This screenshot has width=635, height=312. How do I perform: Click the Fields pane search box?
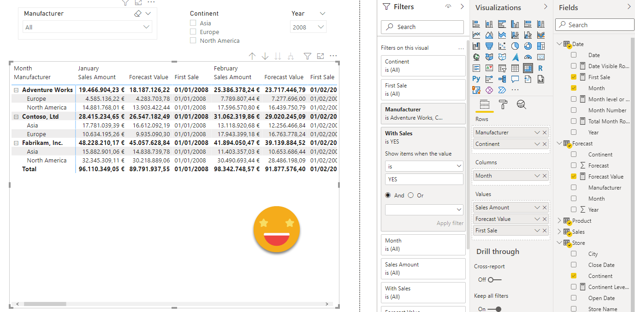pyautogui.click(x=594, y=25)
